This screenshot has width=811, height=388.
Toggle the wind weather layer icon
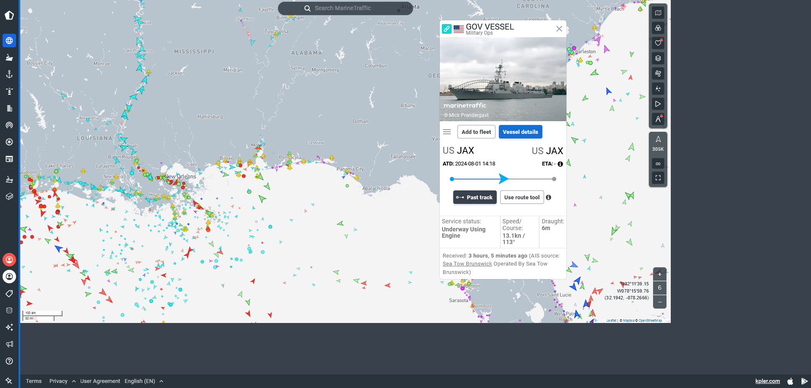(x=658, y=73)
